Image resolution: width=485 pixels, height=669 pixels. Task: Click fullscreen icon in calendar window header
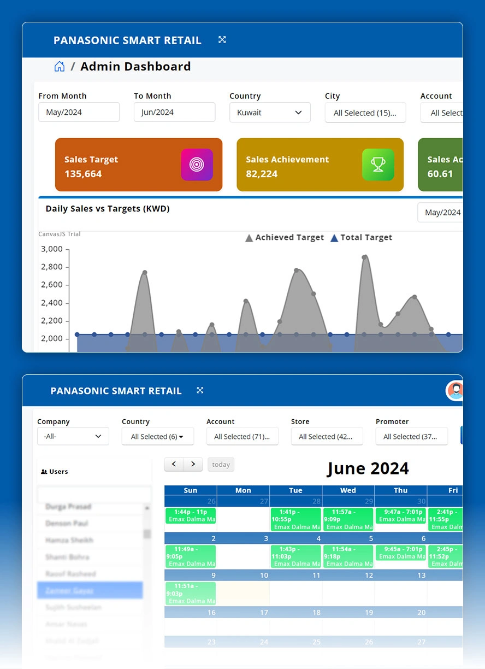(200, 390)
